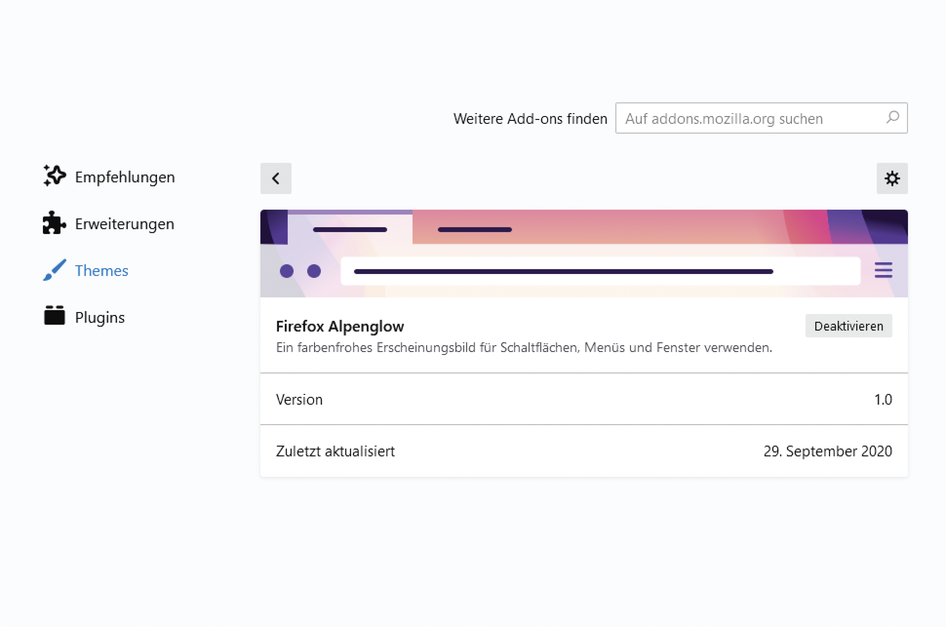Image resolution: width=946 pixels, height=627 pixels.
Task: Click the Zuletzt aktualisiert label
Action: pos(335,451)
